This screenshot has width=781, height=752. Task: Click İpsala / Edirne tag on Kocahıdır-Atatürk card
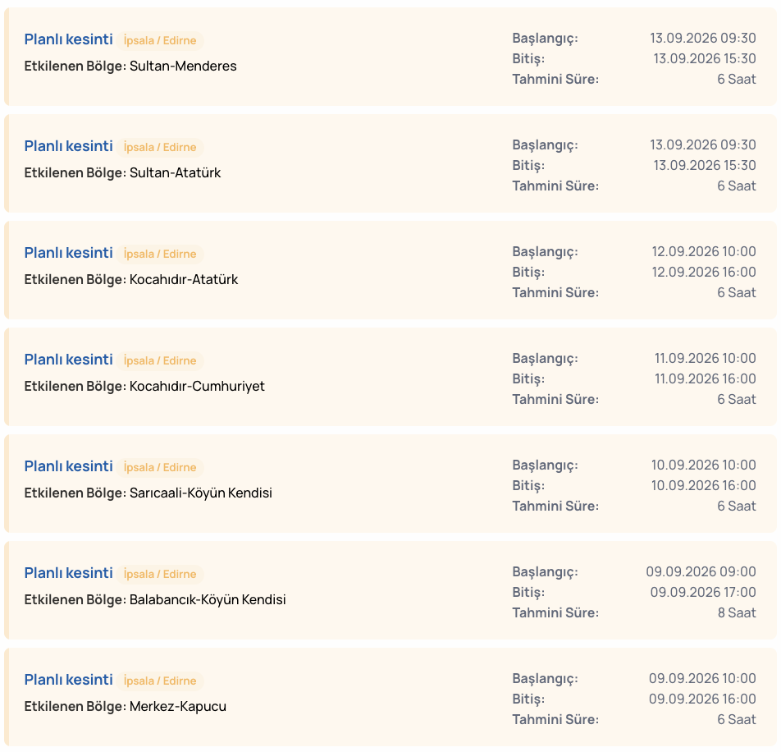pos(160,254)
